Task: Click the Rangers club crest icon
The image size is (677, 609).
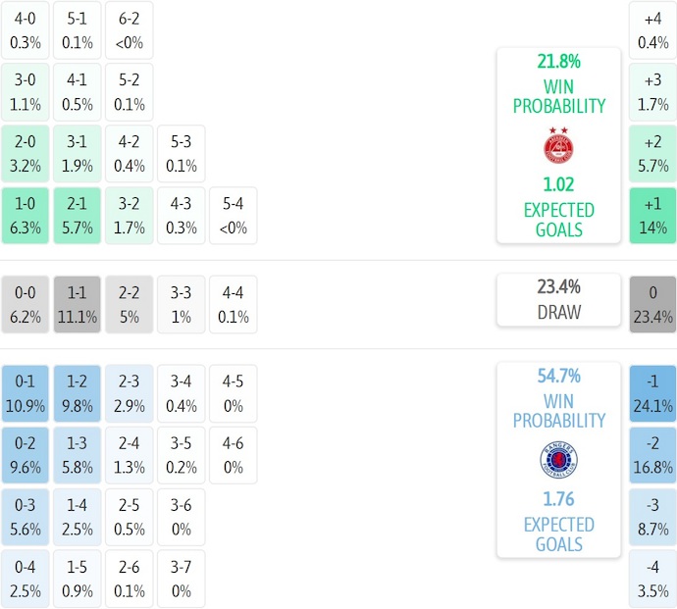Action: pyautogui.click(x=558, y=460)
